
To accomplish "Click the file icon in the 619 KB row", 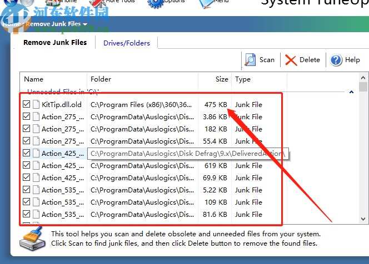I will point(36,165).
